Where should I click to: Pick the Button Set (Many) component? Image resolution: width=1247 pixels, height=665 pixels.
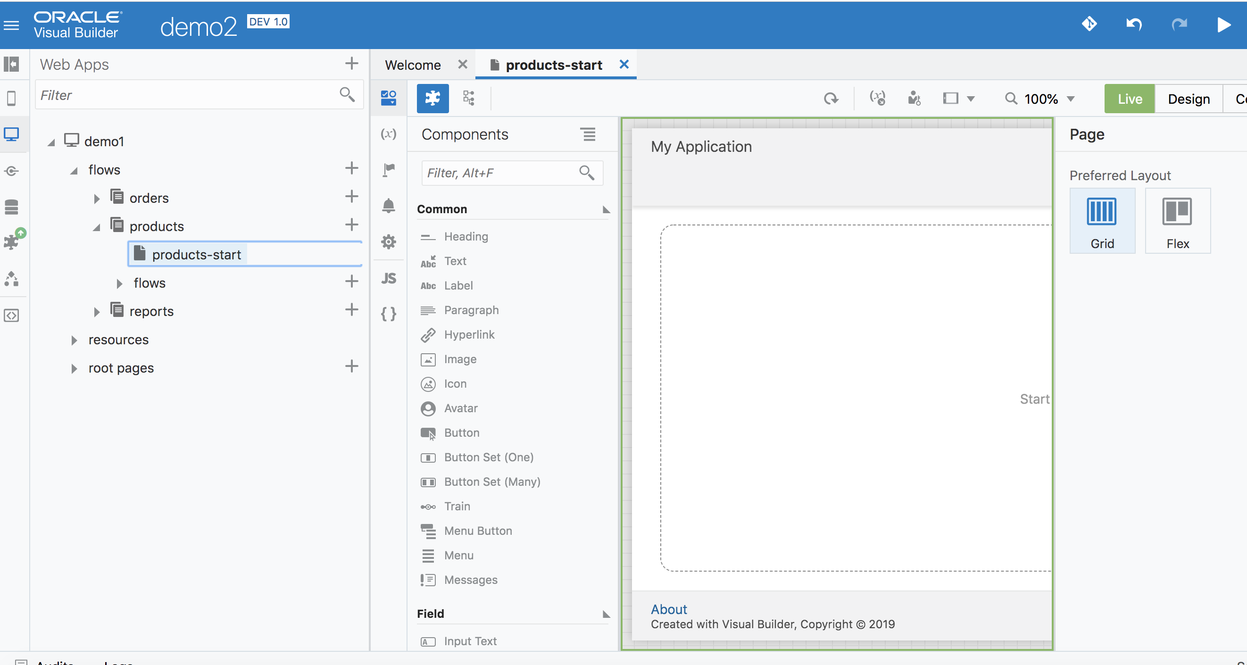coord(492,482)
